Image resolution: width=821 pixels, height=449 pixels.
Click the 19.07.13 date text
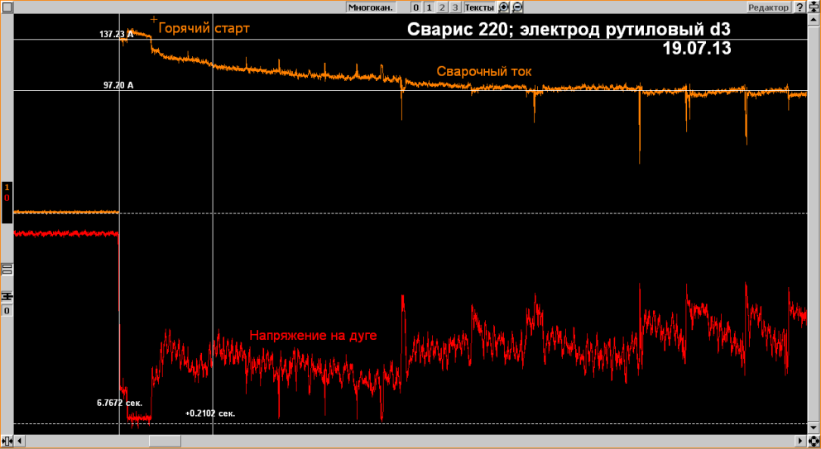pyautogui.click(x=696, y=49)
